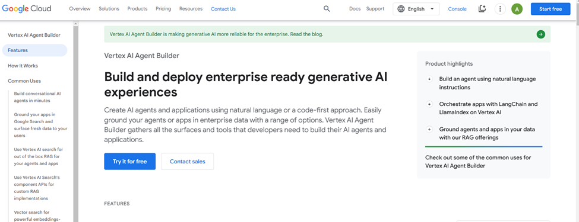This screenshot has width=579, height=222.
Task: Click the Start free button
Action: tap(550, 9)
